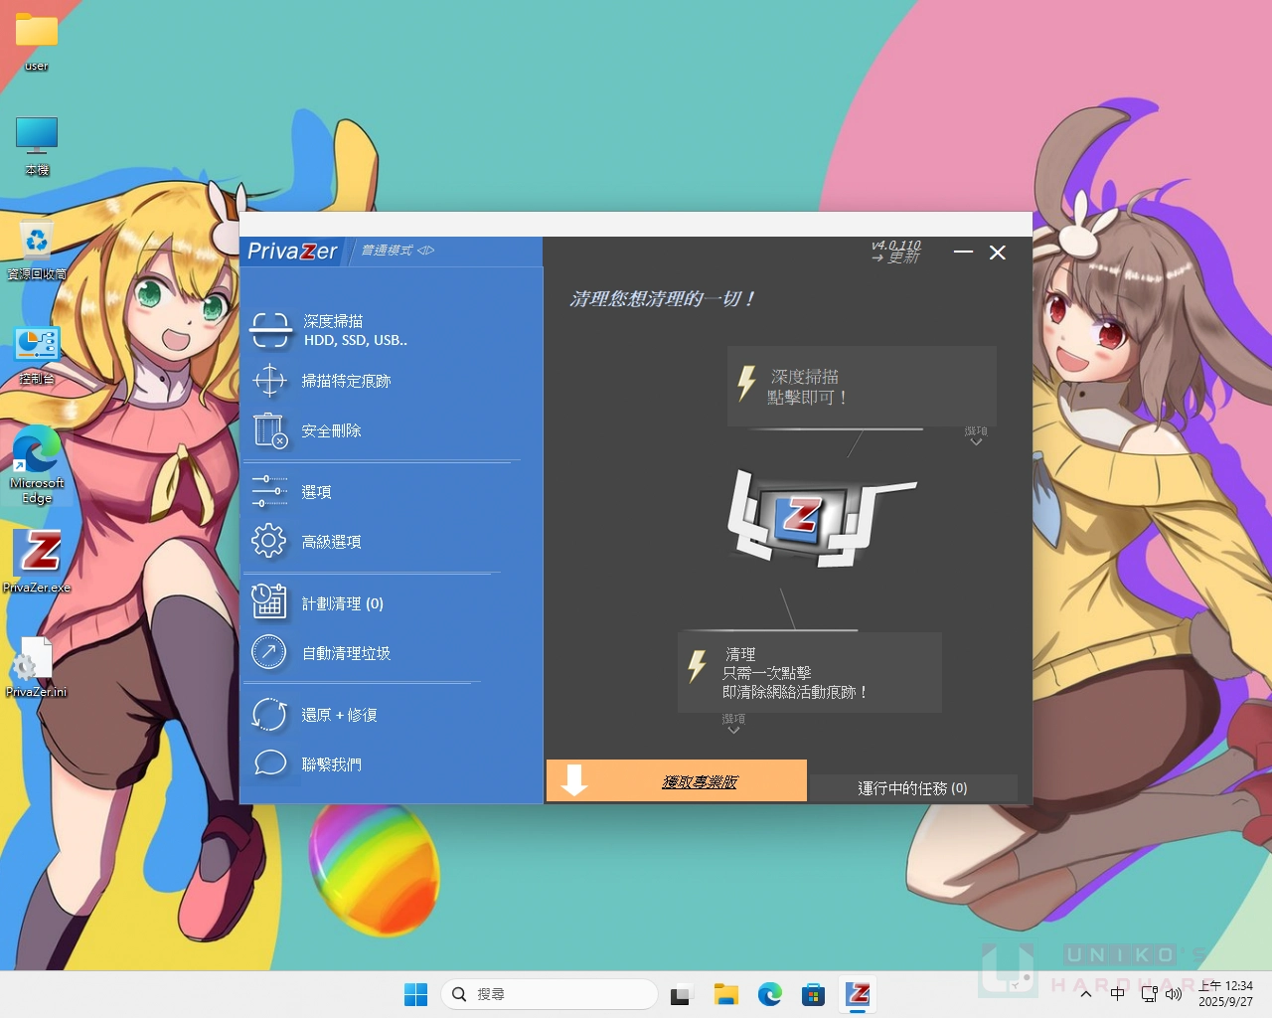
Task: Select the Control Panel desktop icon
Action: coord(37,355)
